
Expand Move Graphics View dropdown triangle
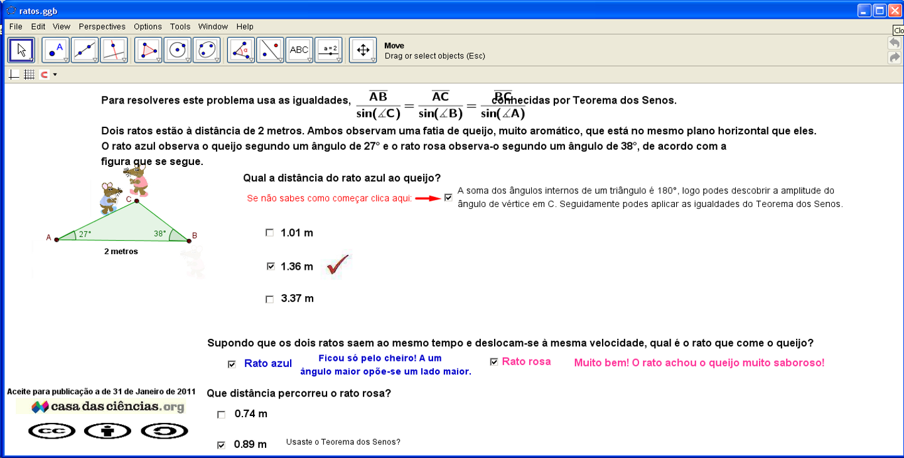tap(373, 60)
